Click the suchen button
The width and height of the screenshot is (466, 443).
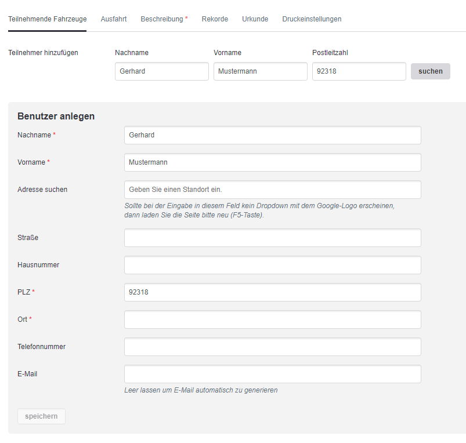point(431,71)
